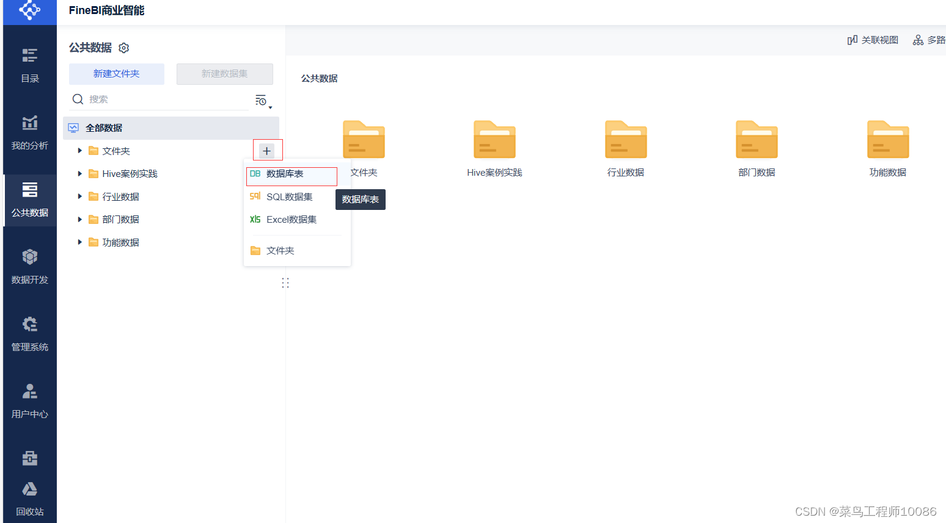Choose Excel数据集 from the popup menu
Viewport: 946px width, 523px height.
[297, 219]
